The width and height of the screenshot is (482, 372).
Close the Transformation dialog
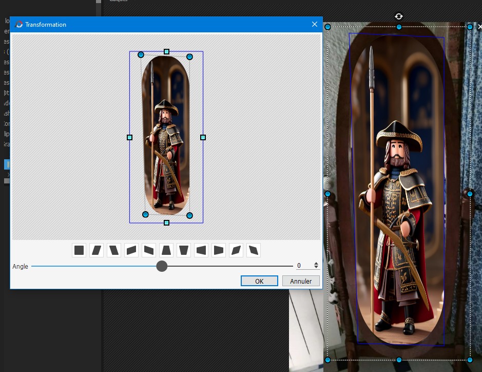tap(315, 24)
